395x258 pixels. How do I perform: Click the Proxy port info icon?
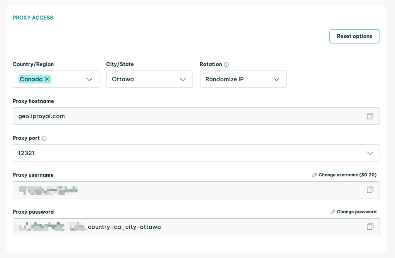tap(44, 138)
